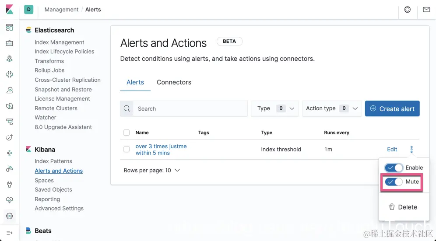The image size is (436, 241).
Task: Open the Action type filter dropdown
Action: click(332, 108)
